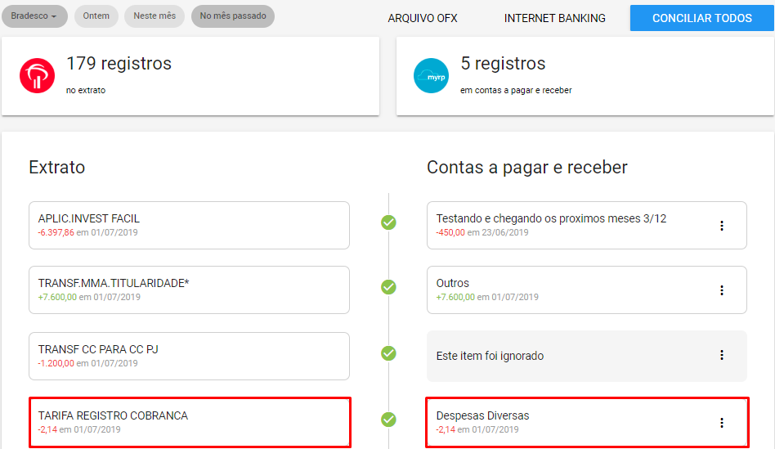
Task: Click the red Bradesco bank logo
Action: tap(37, 76)
